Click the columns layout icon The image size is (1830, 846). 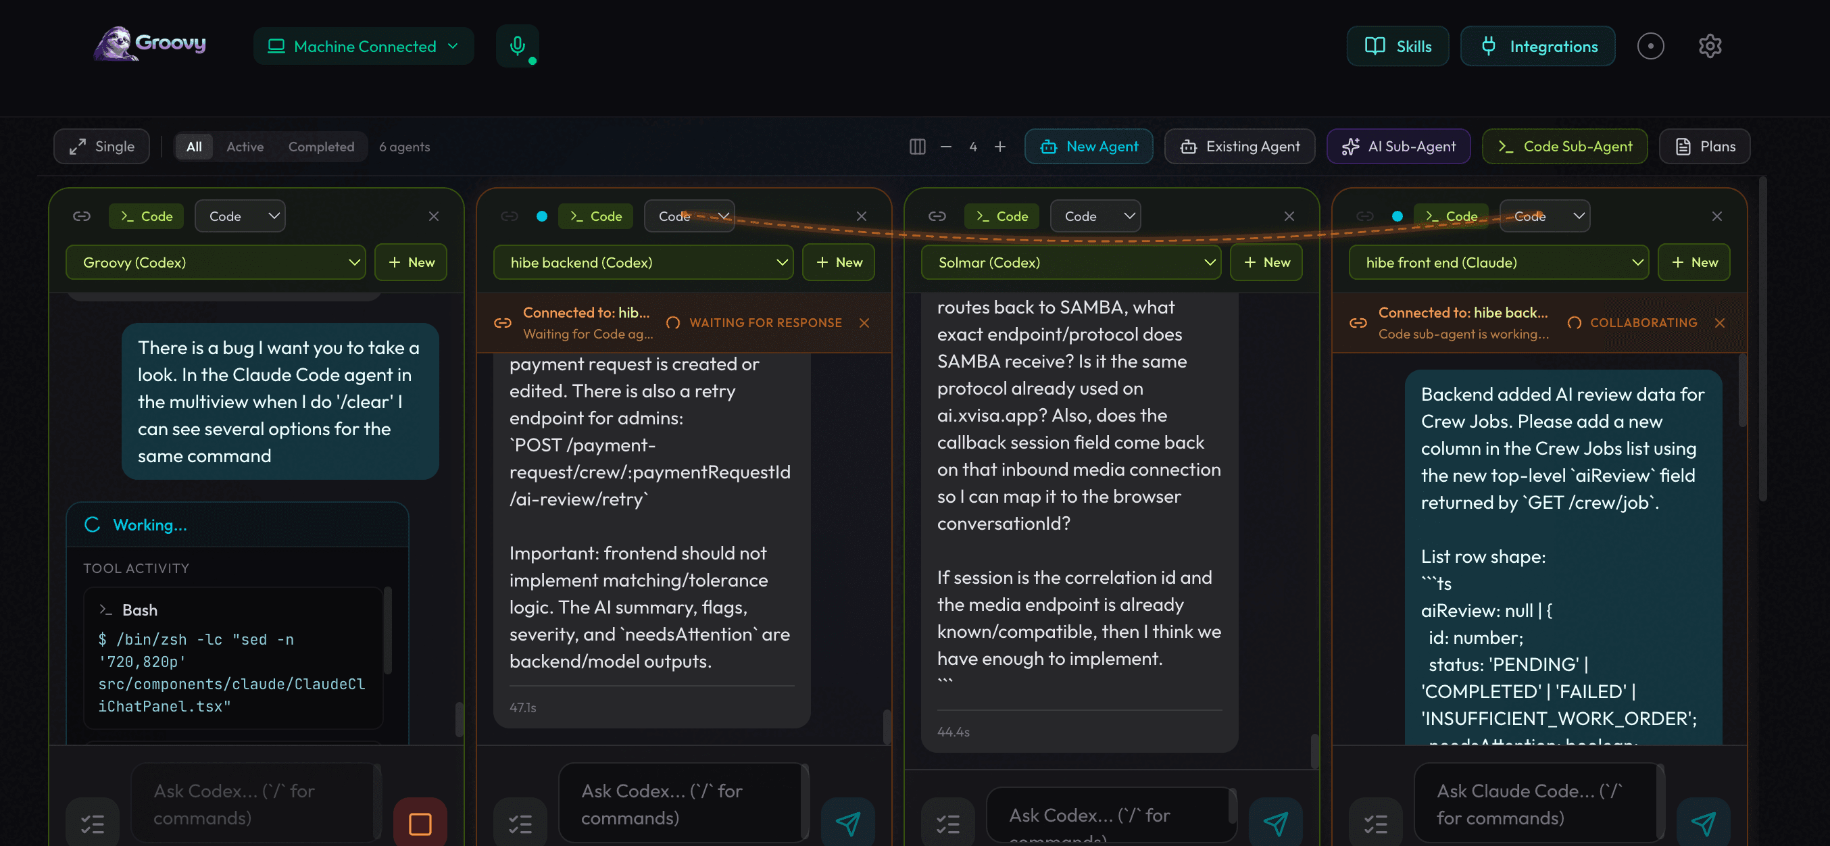coord(917,147)
